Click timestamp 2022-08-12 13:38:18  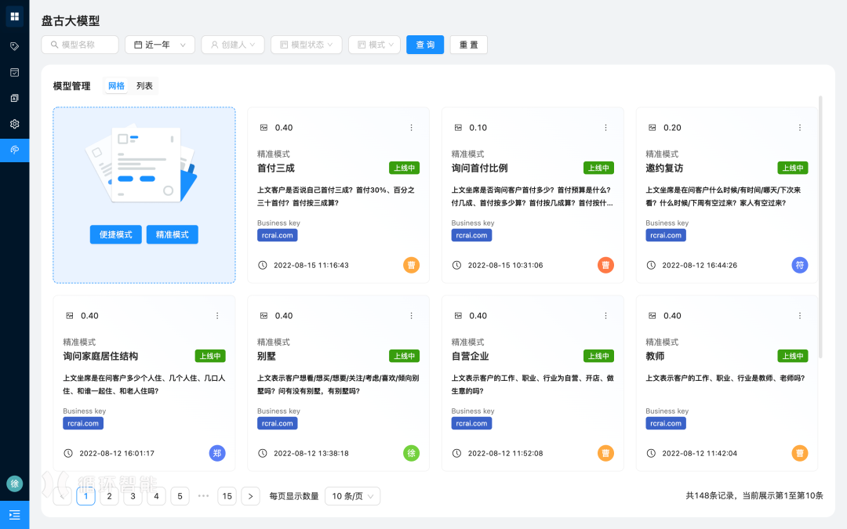coord(311,454)
